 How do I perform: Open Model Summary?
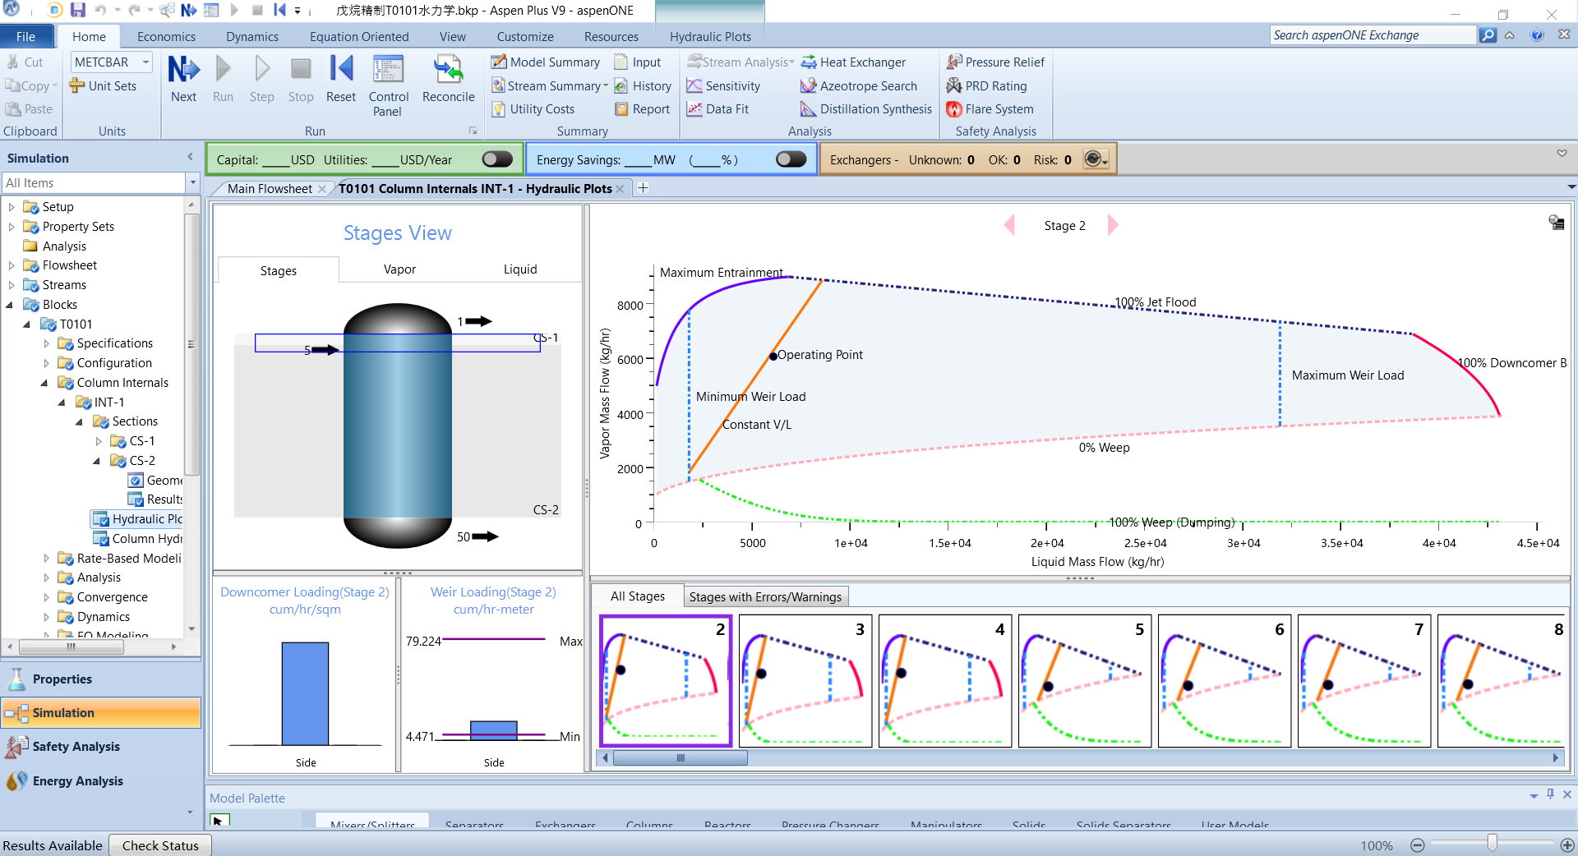(546, 62)
